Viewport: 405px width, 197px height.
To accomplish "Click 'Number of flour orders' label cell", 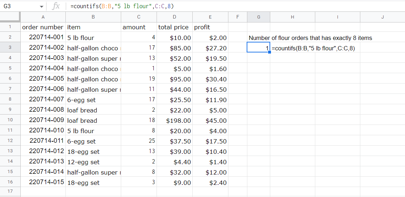I will pyautogui.click(x=310, y=38).
